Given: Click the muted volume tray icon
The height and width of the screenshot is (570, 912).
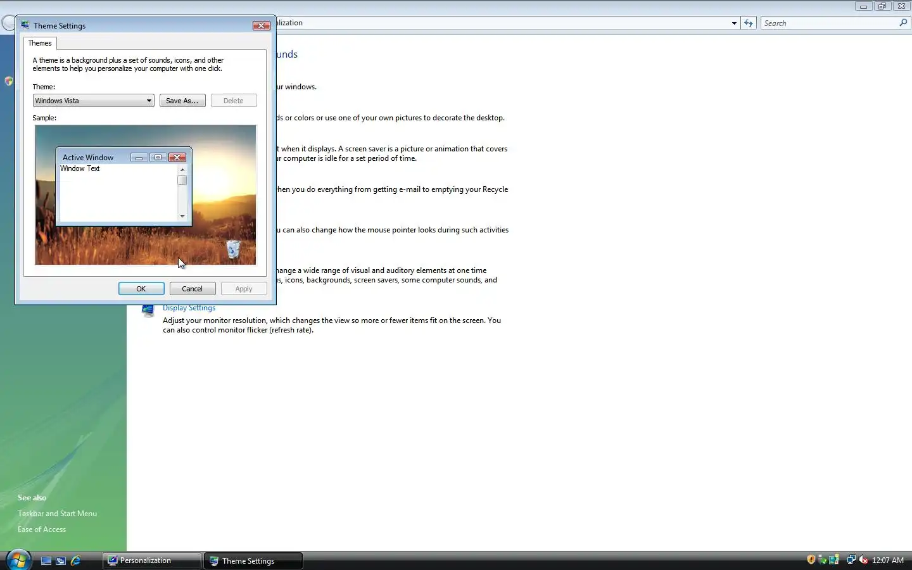Looking at the screenshot, I should click(x=863, y=560).
